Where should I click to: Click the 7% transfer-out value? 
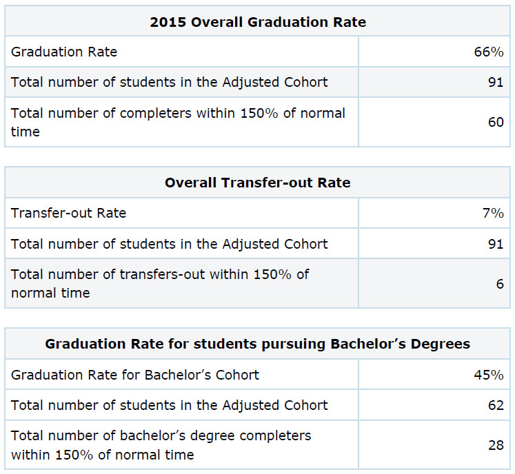[493, 213]
